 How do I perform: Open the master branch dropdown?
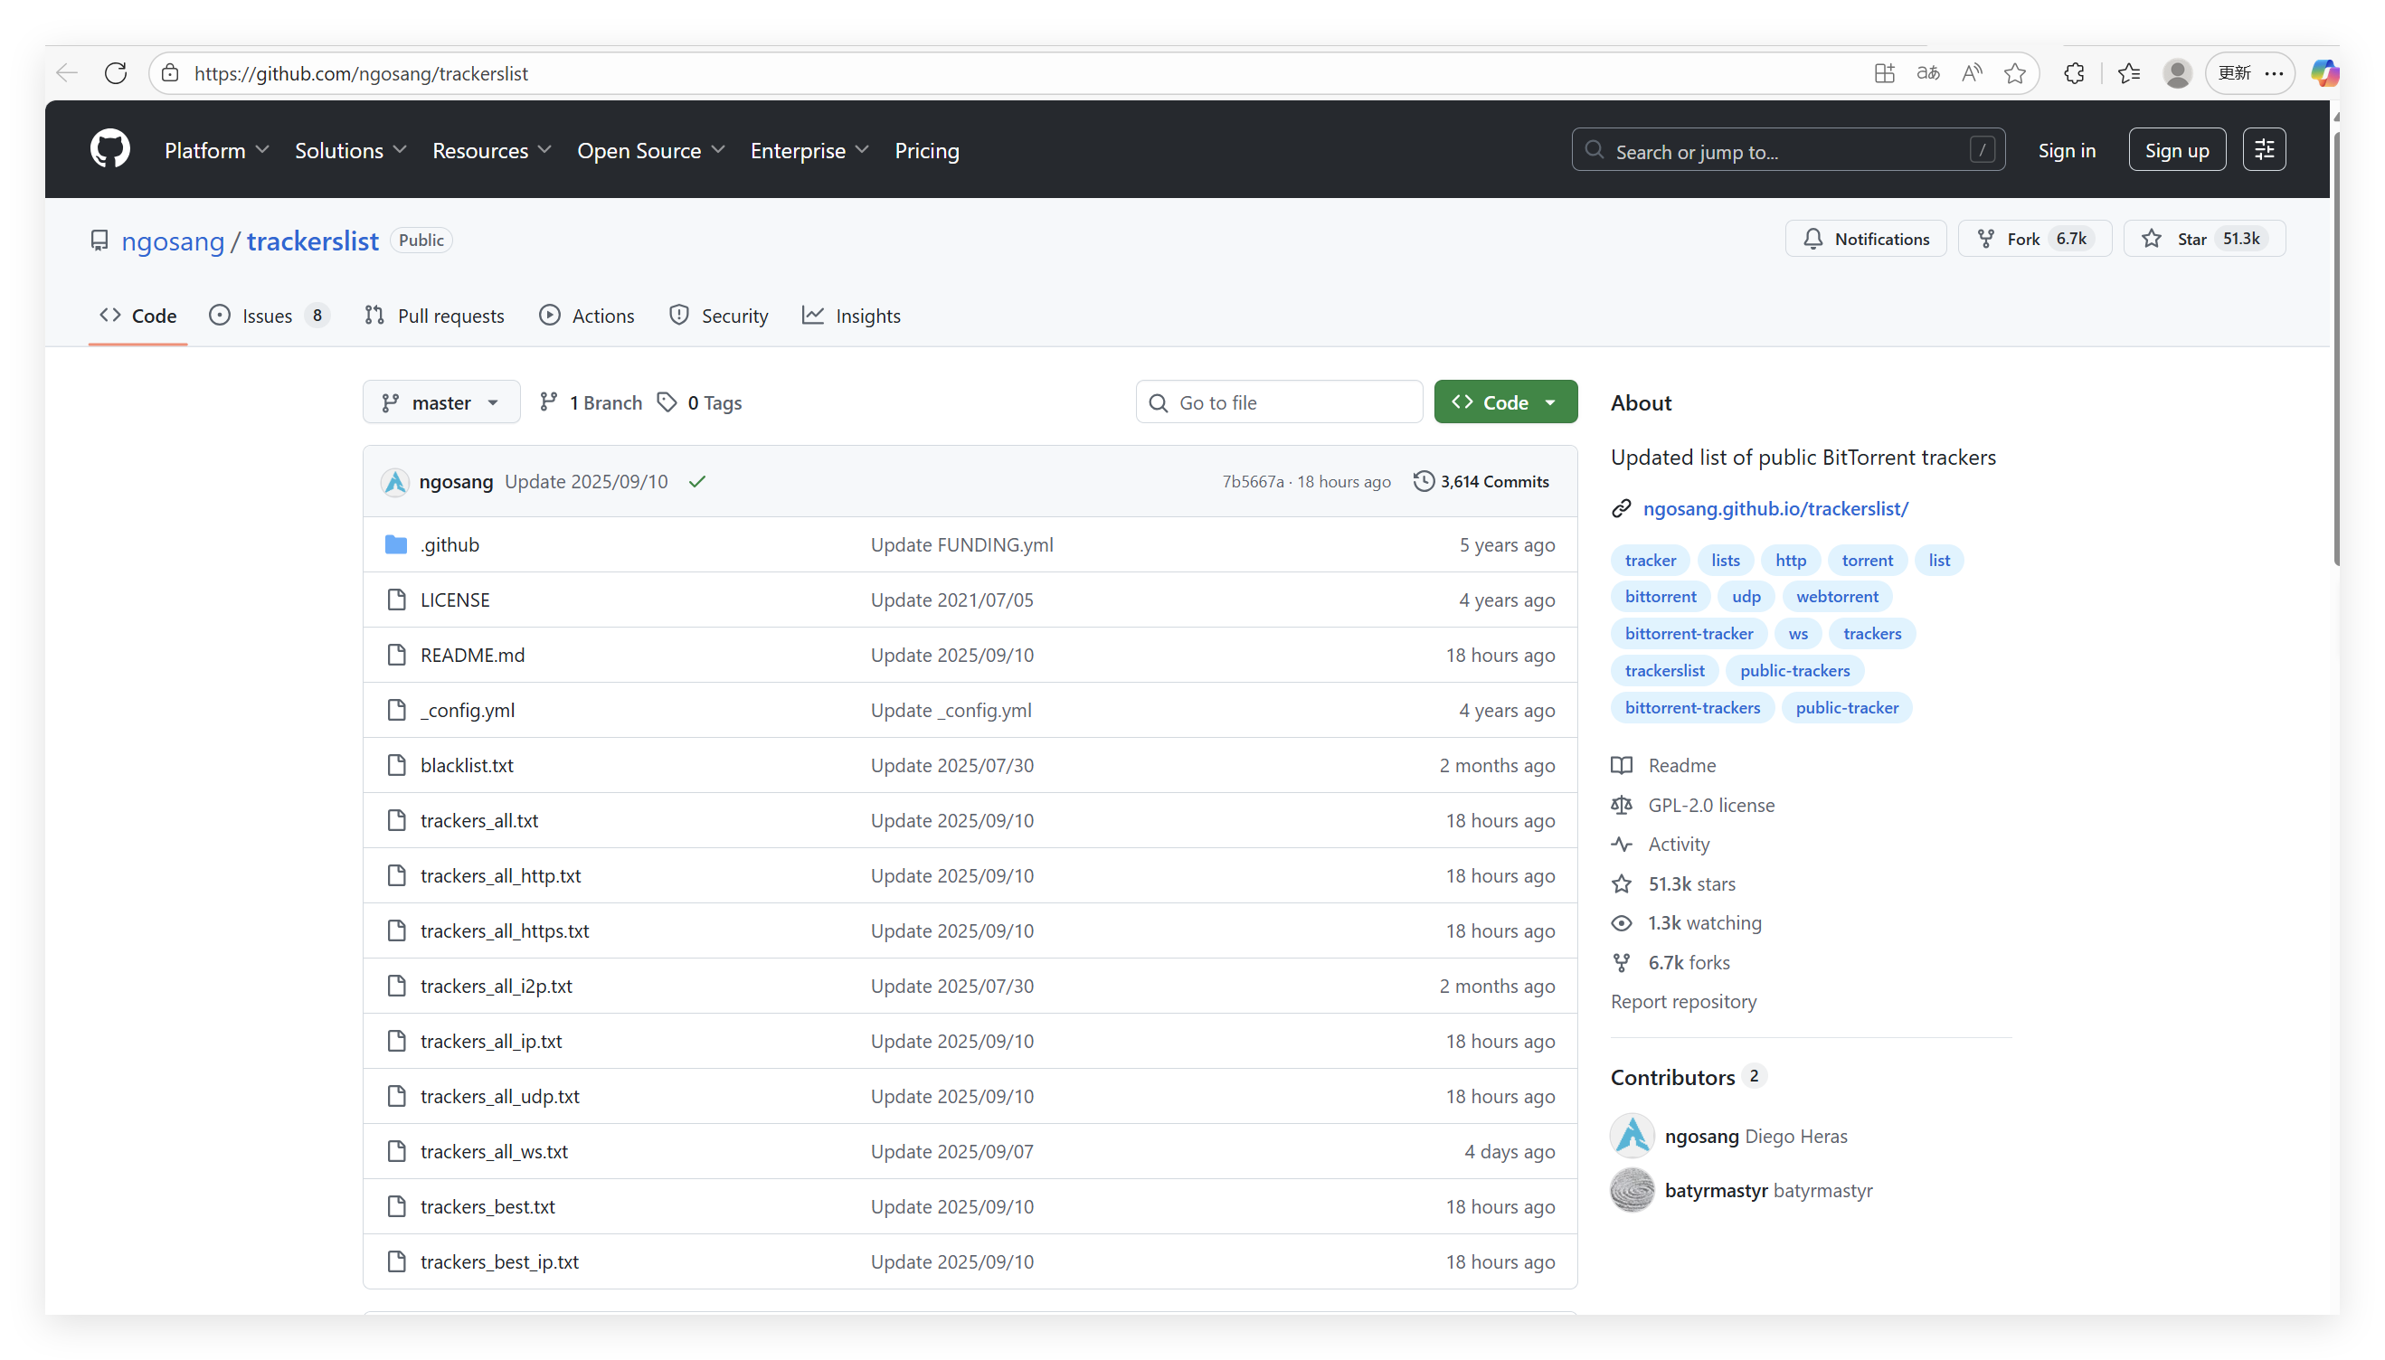coord(441,402)
